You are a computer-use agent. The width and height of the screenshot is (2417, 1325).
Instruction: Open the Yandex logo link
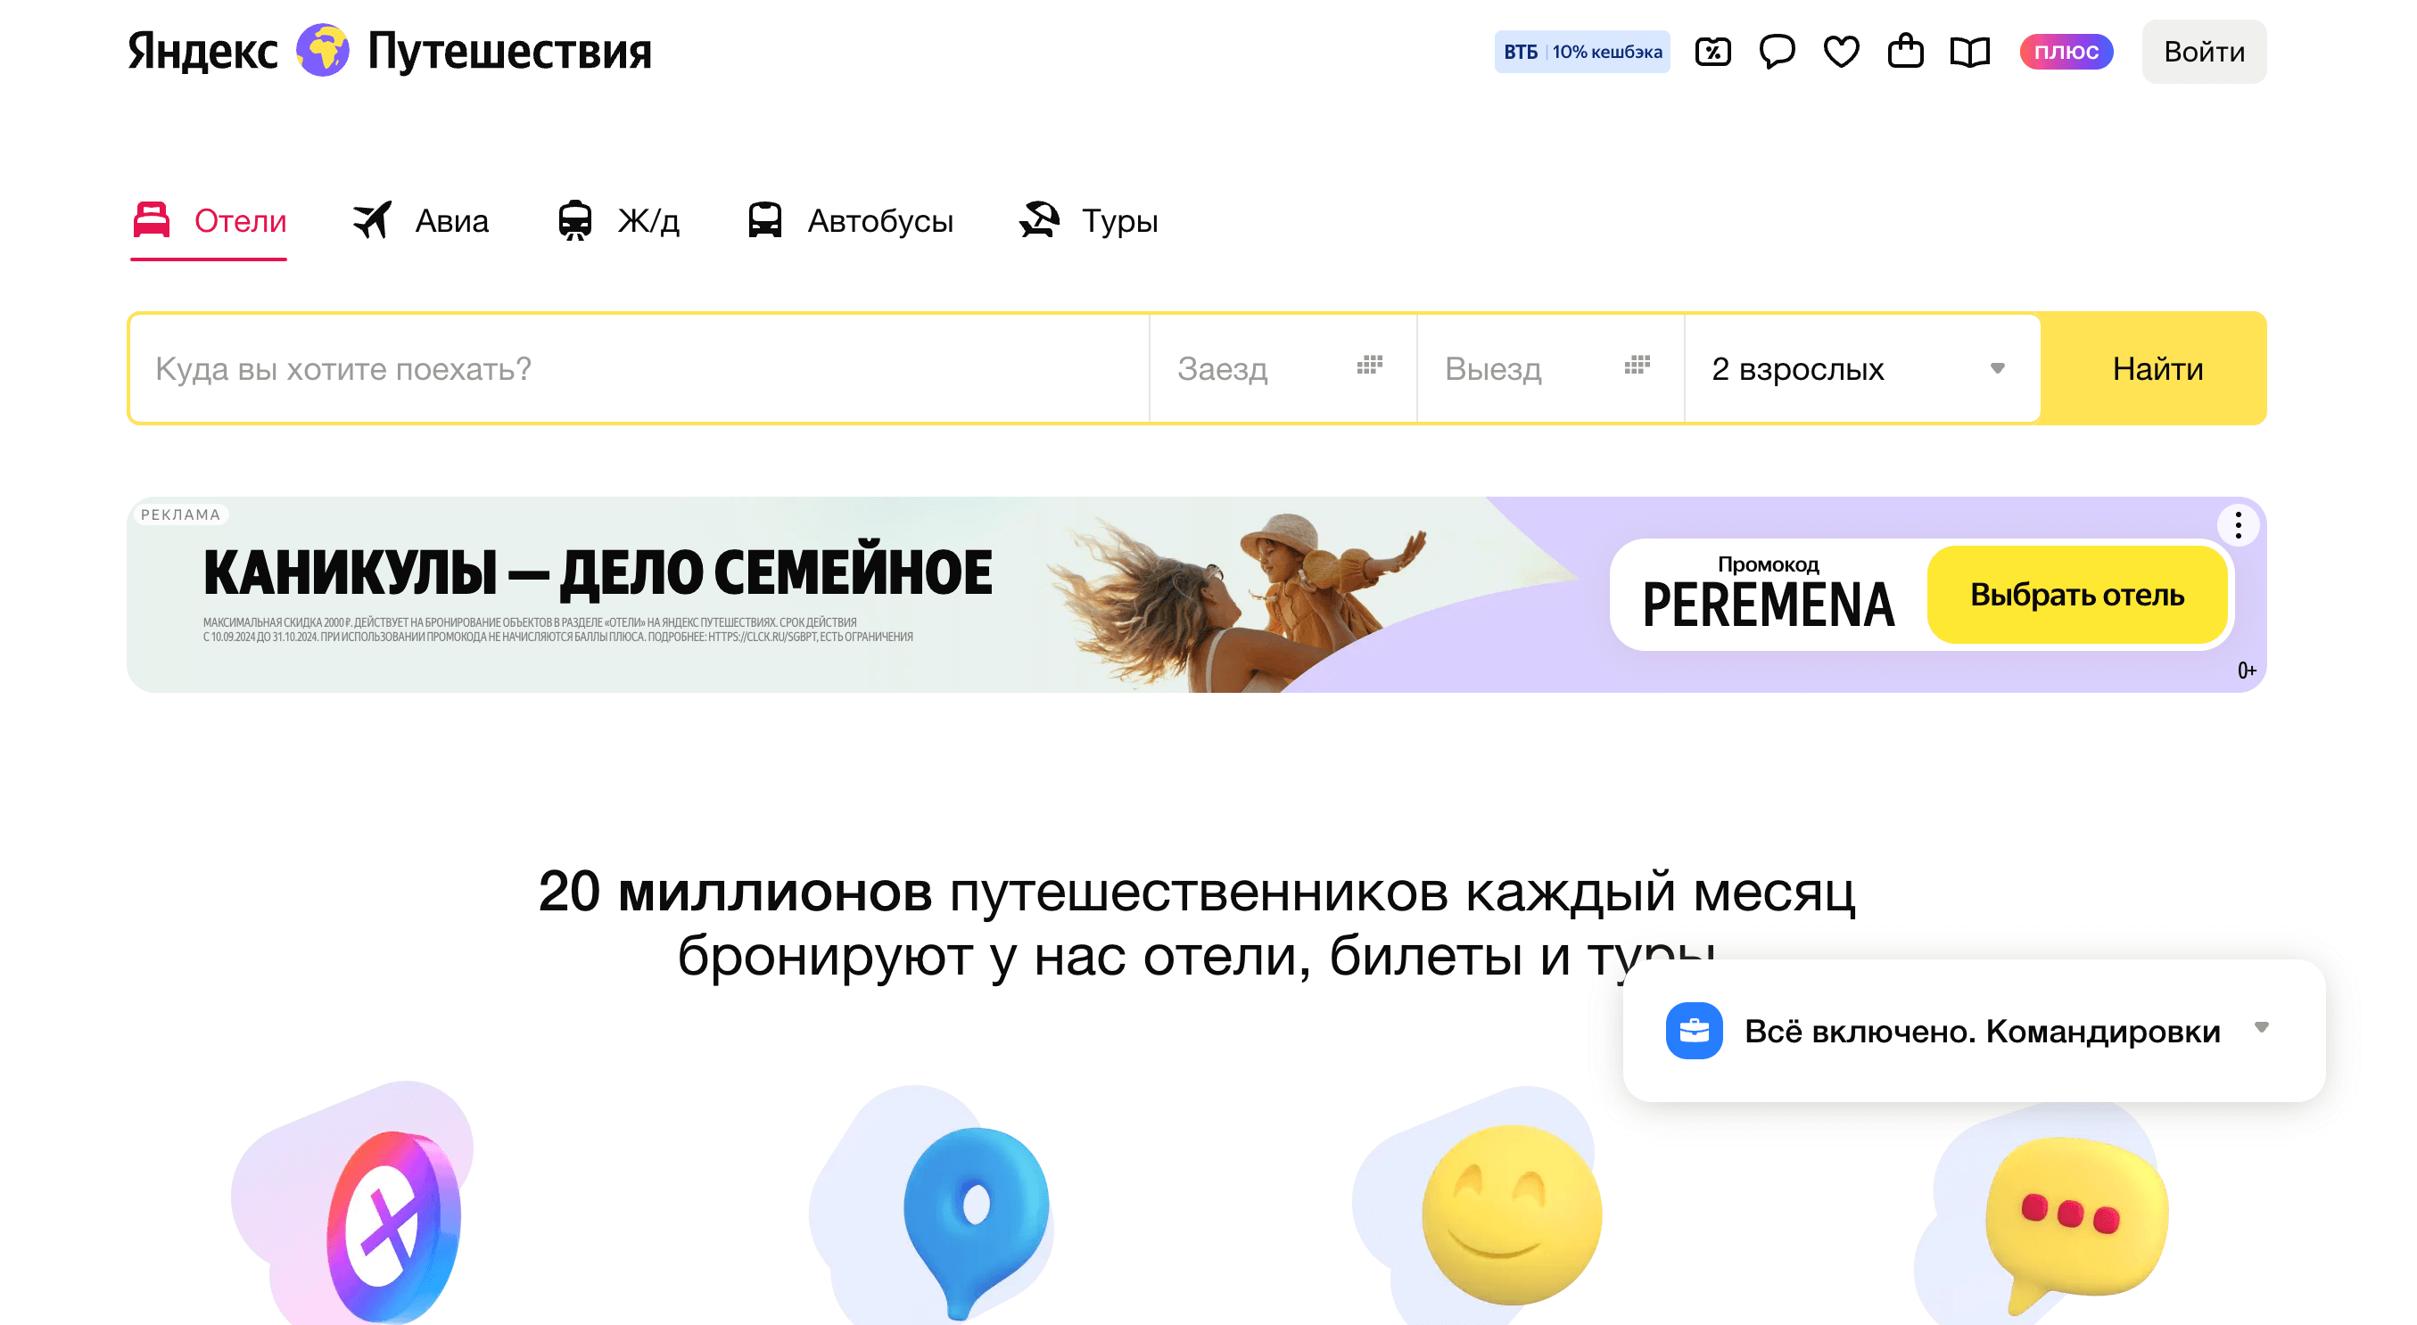point(202,51)
